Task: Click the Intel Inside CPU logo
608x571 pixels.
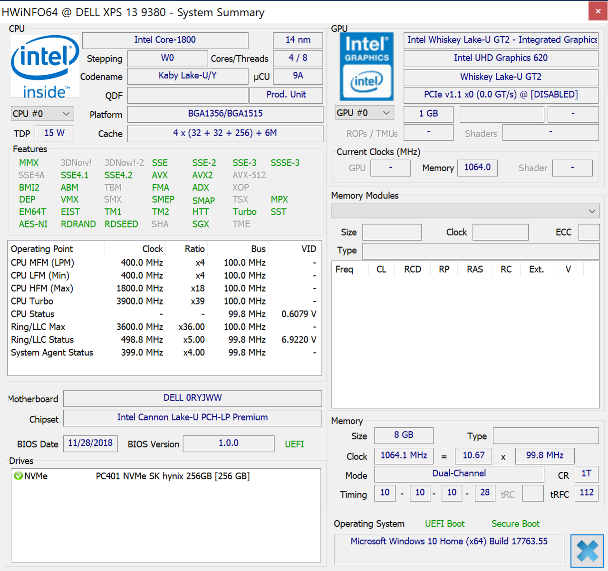Action: (45, 67)
